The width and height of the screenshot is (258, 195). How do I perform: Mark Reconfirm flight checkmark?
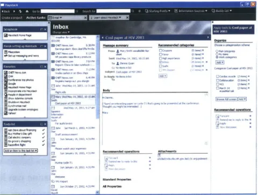pyautogui.click(x=43, y=145)
